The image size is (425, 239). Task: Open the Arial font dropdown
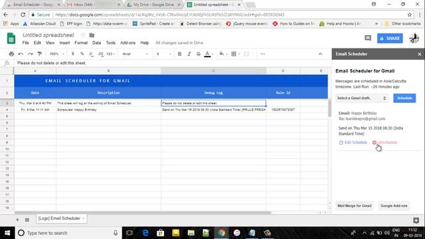[135, 54]
